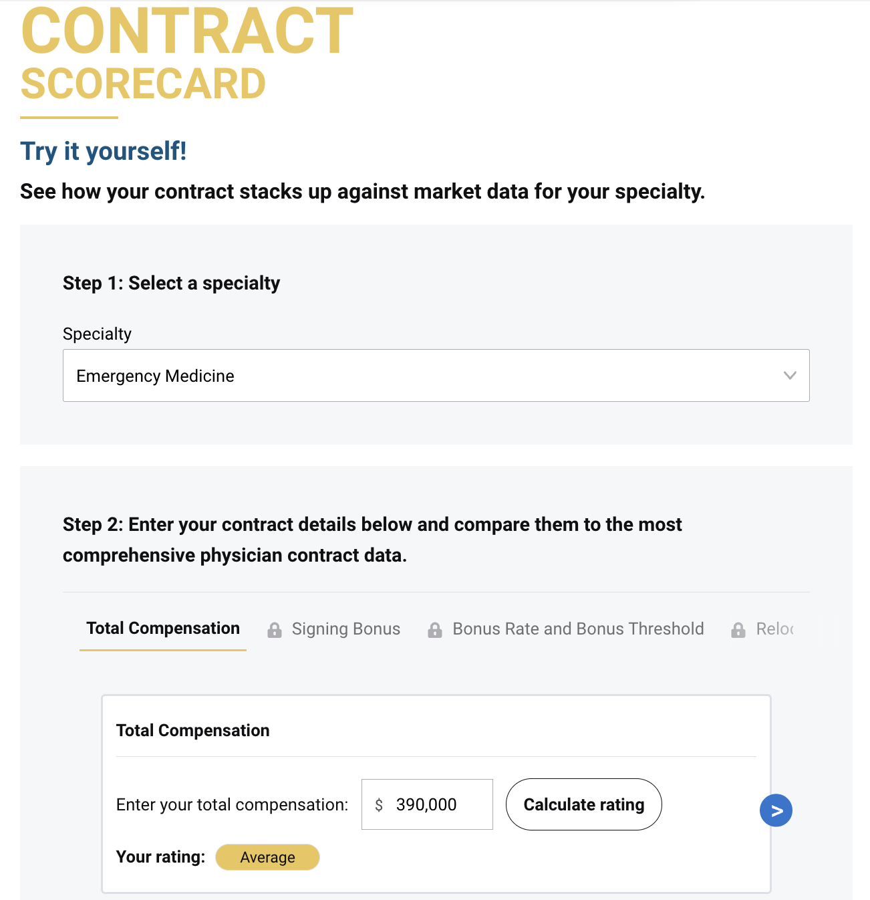Image resolution: width=870 pixels, height=900 pixels.
Task: Click the Total Compensation card heading
Action: [x=192, y=731]
